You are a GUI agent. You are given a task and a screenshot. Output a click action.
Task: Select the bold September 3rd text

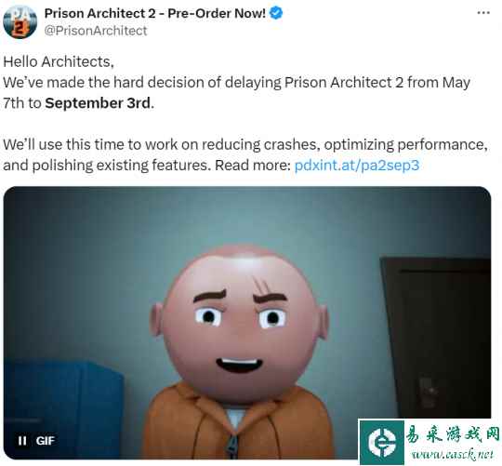point(98,103)
